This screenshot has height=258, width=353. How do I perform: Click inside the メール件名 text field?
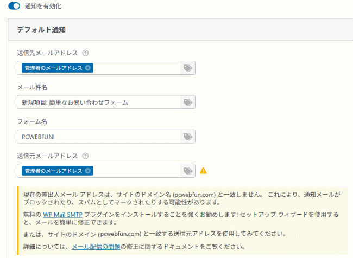click(98, 102)
